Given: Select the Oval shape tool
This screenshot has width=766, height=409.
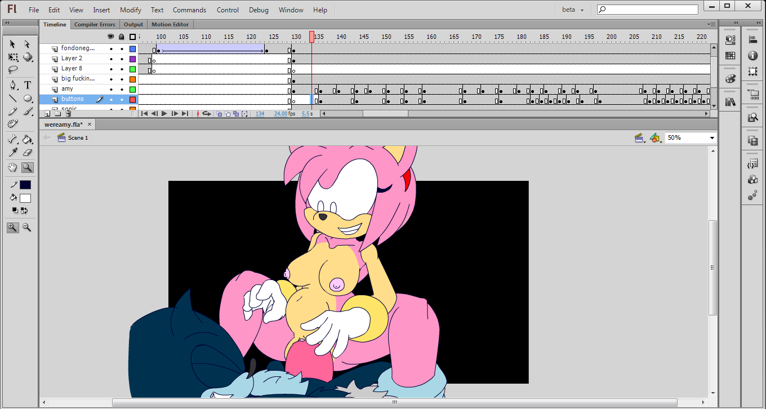Looking at the screenshot, I should (x=27, y=99).
